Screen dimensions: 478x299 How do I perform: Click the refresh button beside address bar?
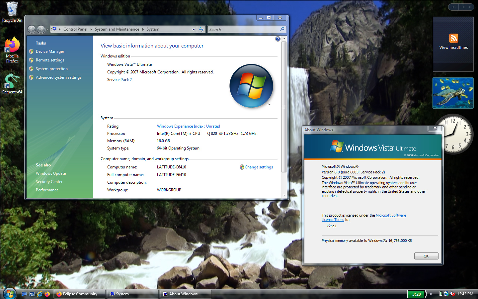[201, 30]
